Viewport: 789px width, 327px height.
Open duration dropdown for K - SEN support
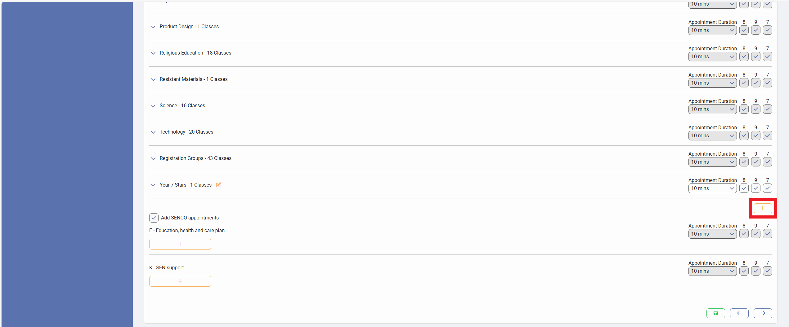[x=712, y=271]
